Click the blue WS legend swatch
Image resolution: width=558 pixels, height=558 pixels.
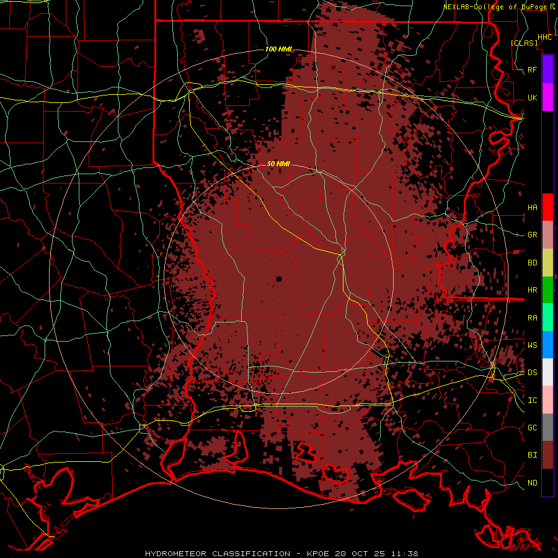tap(547, 345)
